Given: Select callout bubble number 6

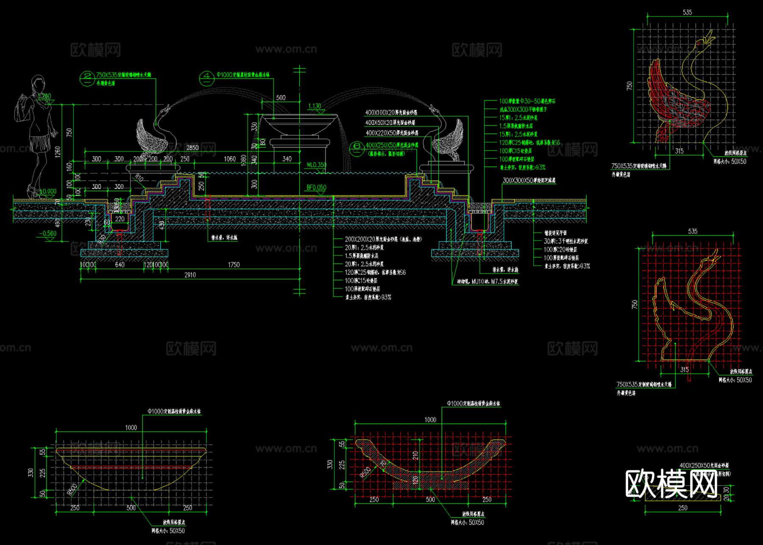Looking at the screenshot, I should [x=357, y=149].
